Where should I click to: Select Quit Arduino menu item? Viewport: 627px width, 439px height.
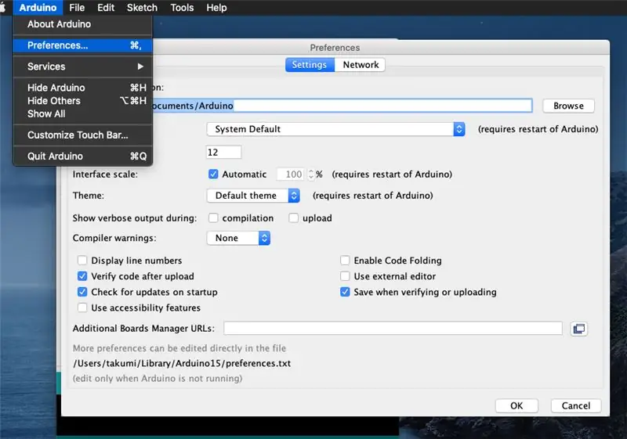click(83, 157)
